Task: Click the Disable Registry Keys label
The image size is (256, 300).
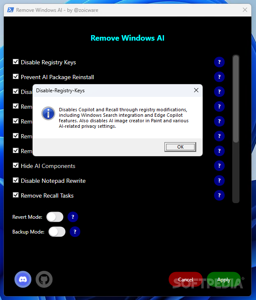Action: coord(48,62)
